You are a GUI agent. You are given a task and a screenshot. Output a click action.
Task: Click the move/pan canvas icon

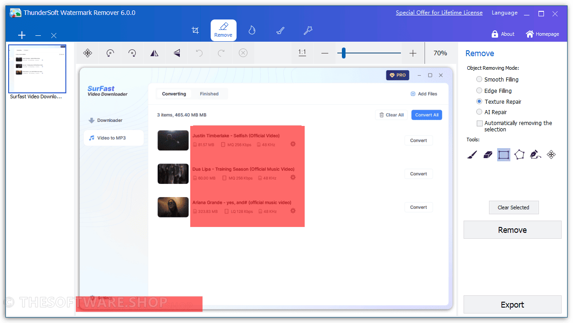click(x=88, y=53)
